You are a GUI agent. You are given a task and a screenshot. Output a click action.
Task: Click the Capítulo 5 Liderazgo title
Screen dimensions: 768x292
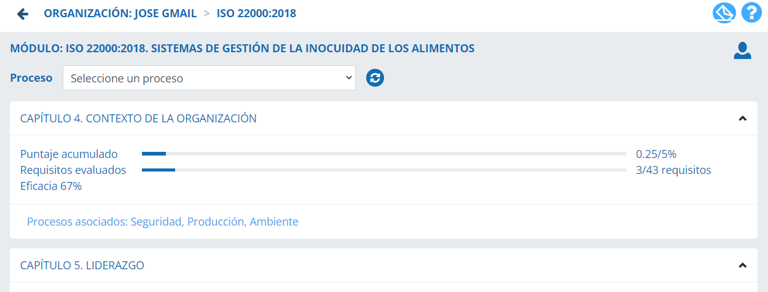click(x=82, y=266)
